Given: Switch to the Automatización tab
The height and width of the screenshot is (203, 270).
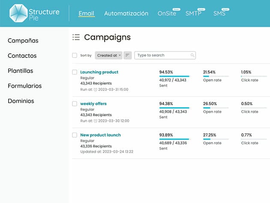Looking at the screenshot, I should tap(126, 13).
